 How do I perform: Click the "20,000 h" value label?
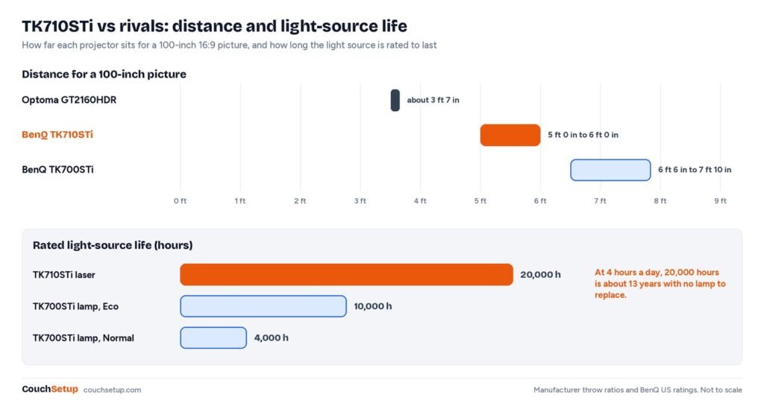coord(540,275)
